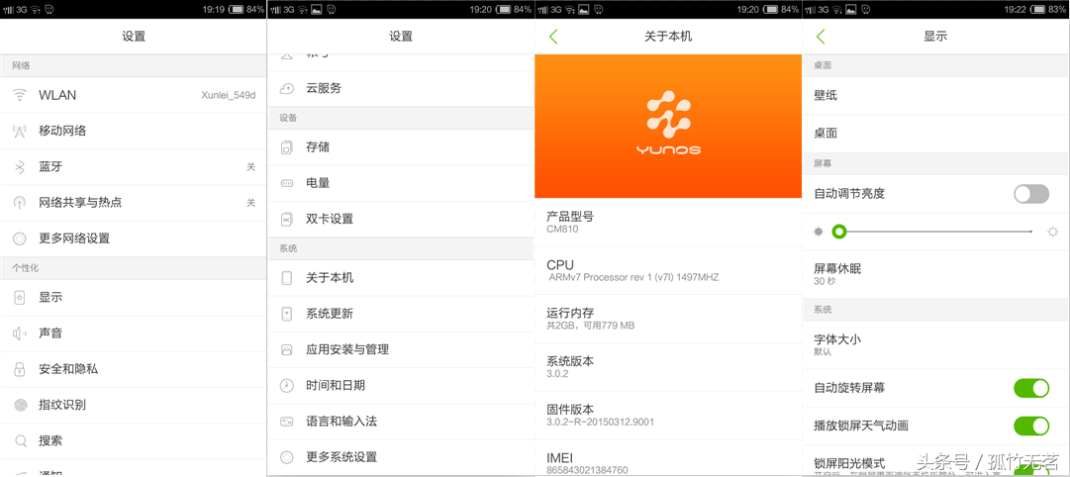The image size is (1070, 477).
Task: Open the 字体大小 font size setting
Action: pyautogui.click(x=936, y=344)
